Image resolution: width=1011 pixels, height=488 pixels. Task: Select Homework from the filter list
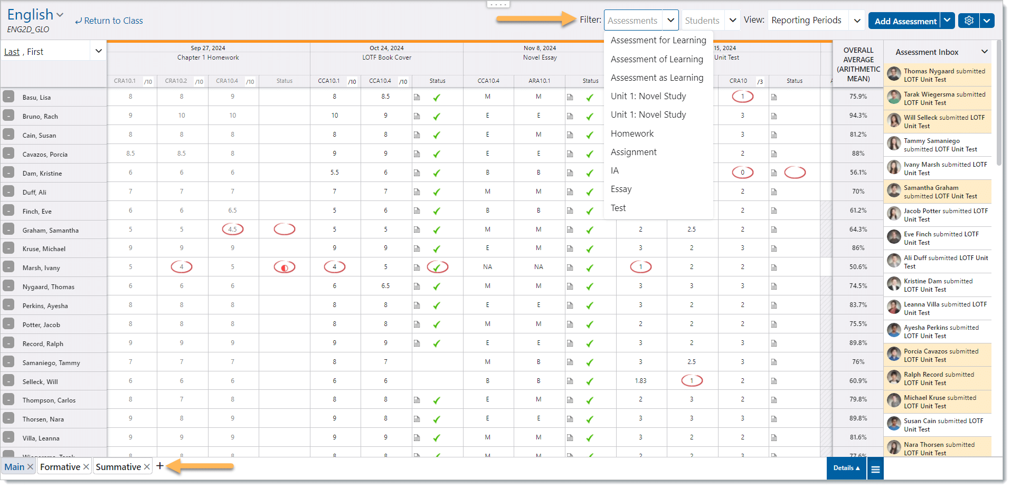pos(632,133)
